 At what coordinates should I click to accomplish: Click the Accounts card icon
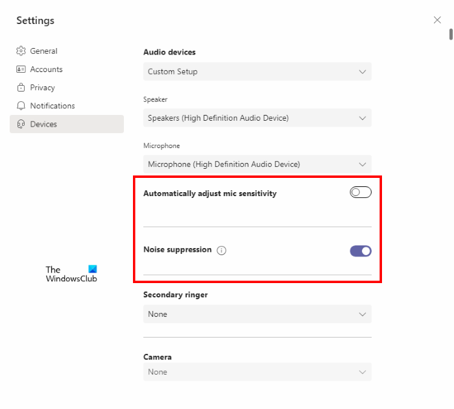click(21, 69)
